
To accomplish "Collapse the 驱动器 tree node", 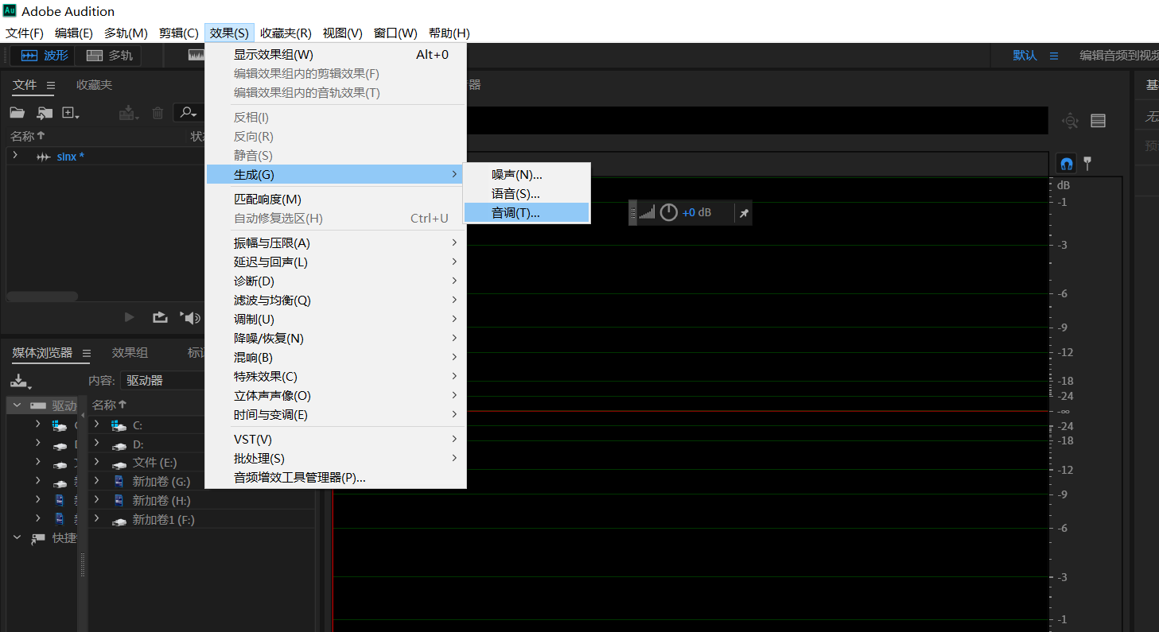I will click(x=16, y=405).
